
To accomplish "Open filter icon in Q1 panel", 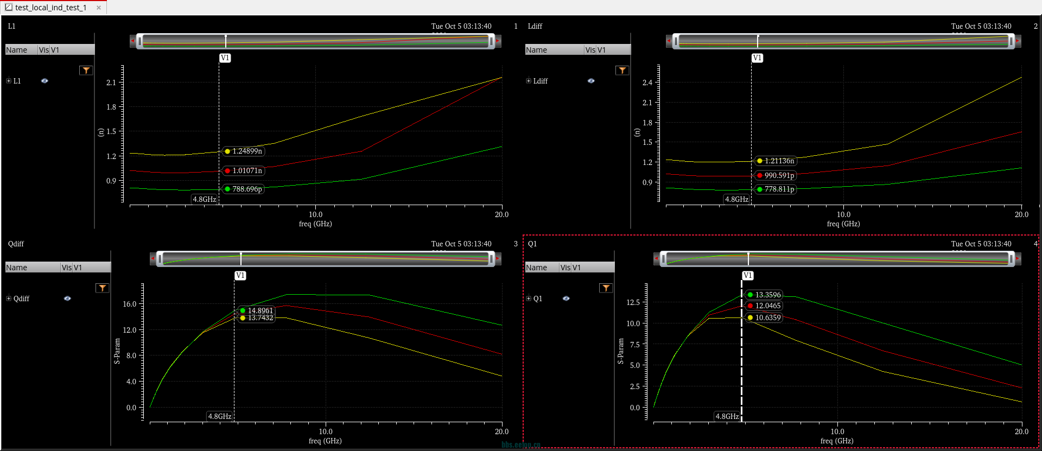I will coord(606,288).
